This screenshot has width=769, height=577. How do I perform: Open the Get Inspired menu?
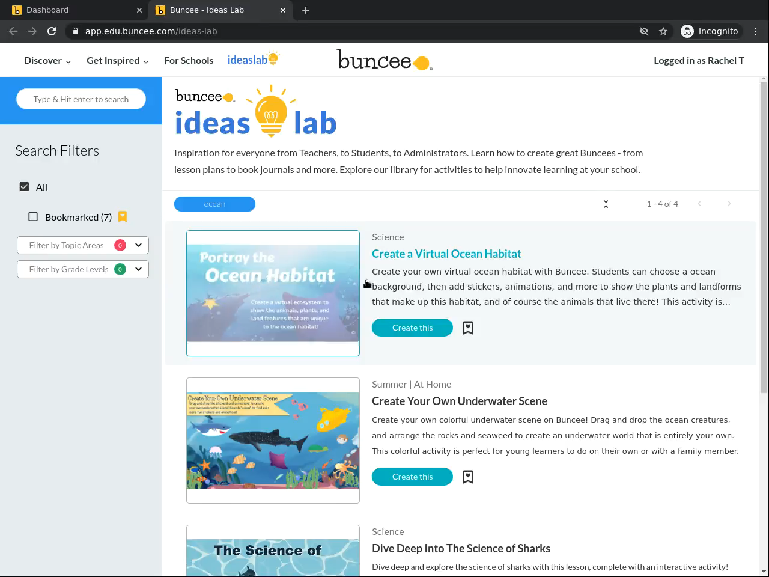point(117,60)
